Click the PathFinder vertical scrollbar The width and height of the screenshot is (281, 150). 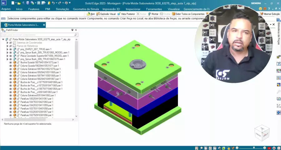(76, 56)
